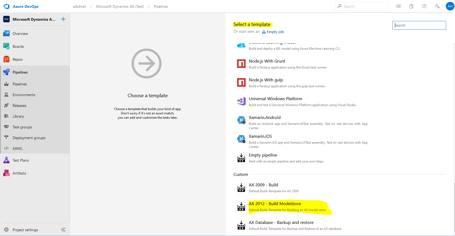Screen dimensions: 455x236
Task: Open the Test Plans flask icon
Action: (x=6, y=160)
